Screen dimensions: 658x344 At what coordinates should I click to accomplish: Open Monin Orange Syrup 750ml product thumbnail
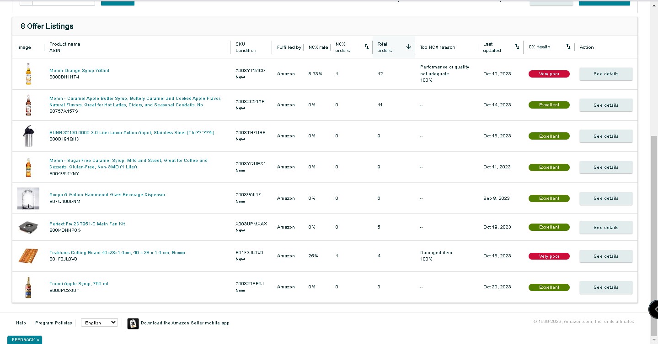click(x=28, y=74)
